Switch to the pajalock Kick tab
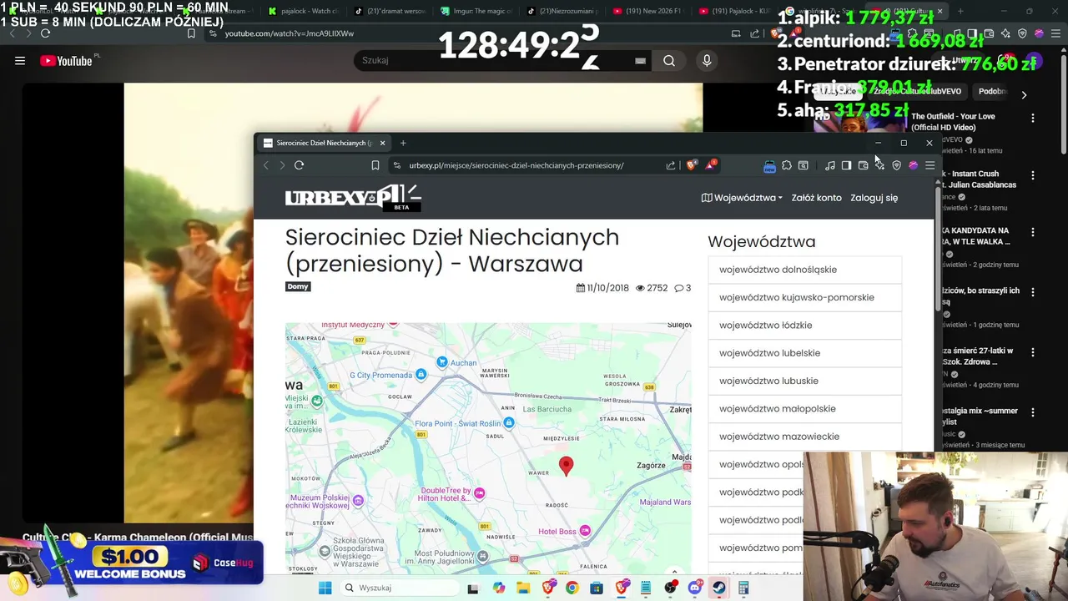 304,12
